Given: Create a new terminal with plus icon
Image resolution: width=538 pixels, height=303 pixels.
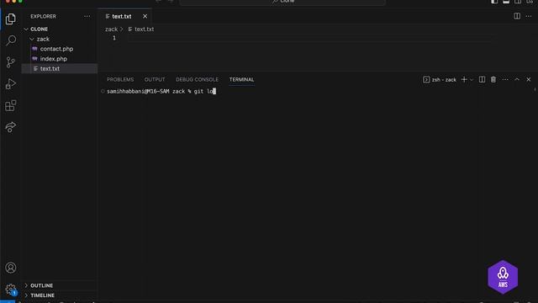Looking at the screenshot, I should tap(464, 80).
